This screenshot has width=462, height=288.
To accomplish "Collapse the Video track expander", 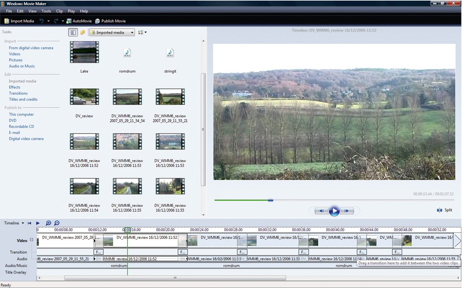I will 31,240.
